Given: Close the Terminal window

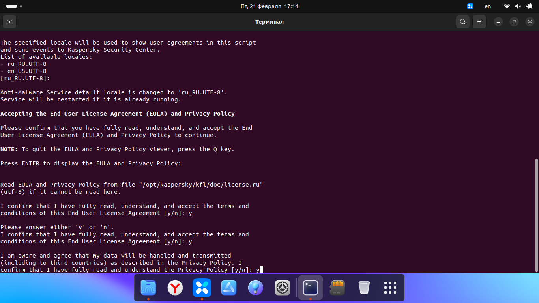Looking at the screenshot, I should point(530,22).
